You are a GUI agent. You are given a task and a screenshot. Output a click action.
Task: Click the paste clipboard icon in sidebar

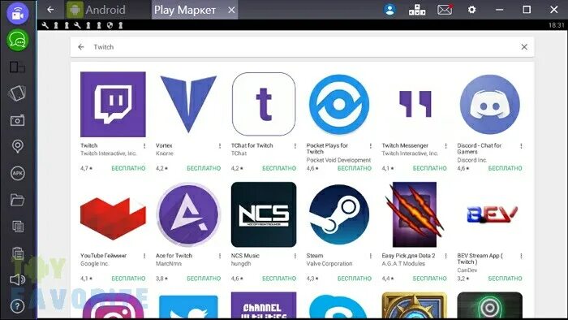(18, 253)
